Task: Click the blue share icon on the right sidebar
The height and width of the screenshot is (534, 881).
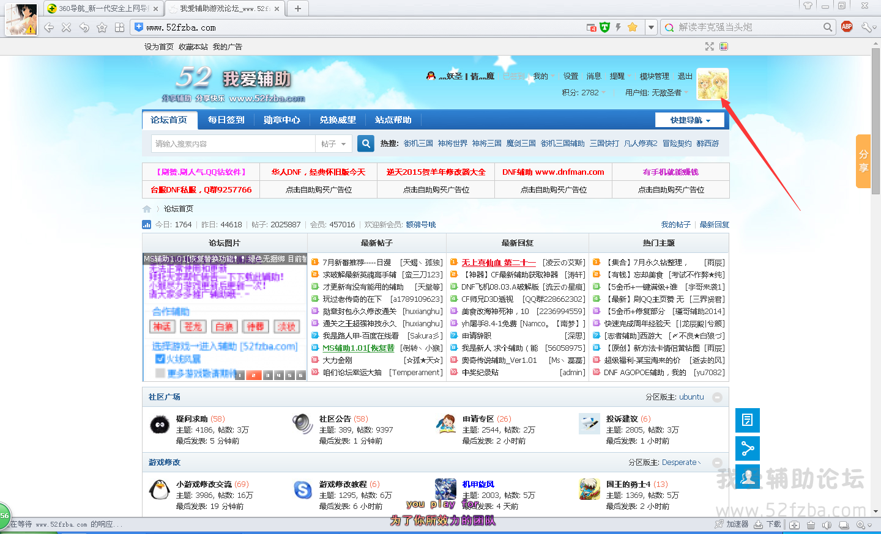Action: tap(748, 449)
